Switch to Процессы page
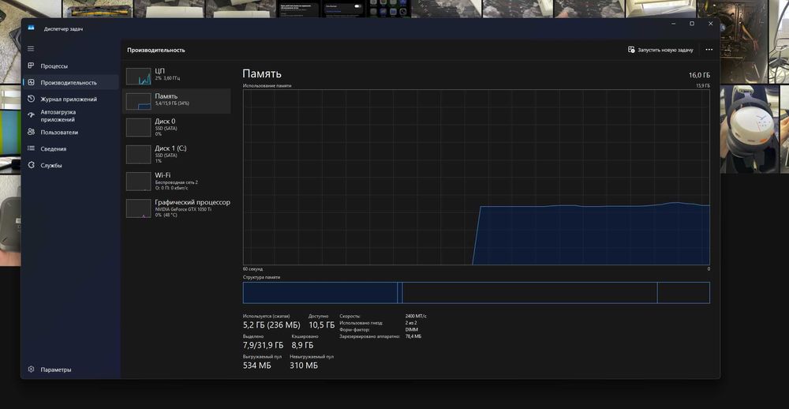 70,66
